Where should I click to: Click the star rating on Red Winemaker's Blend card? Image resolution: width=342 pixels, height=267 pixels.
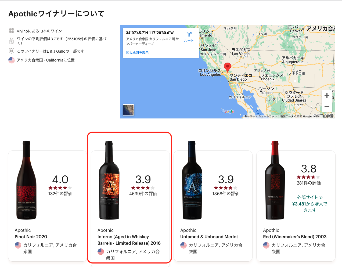coord(308,177)
